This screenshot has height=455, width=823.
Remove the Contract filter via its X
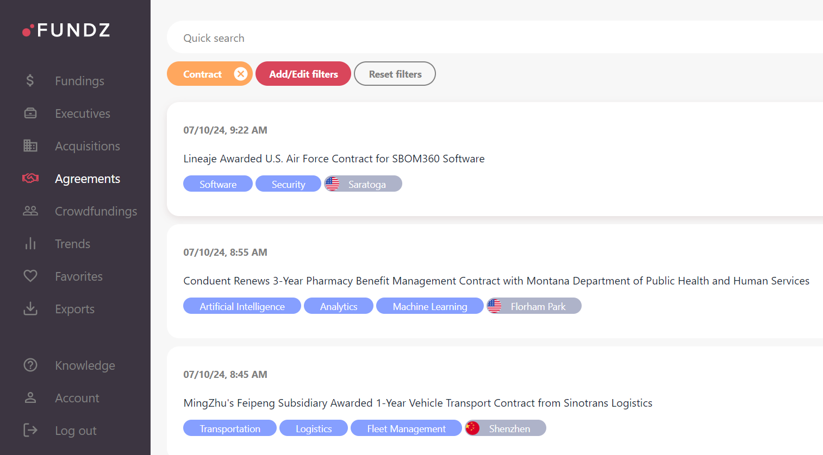(x=241, y=74)
